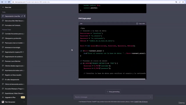Click the send message icon
The height and width of the screenshot is (105, 186).
[x=151, y=97]
